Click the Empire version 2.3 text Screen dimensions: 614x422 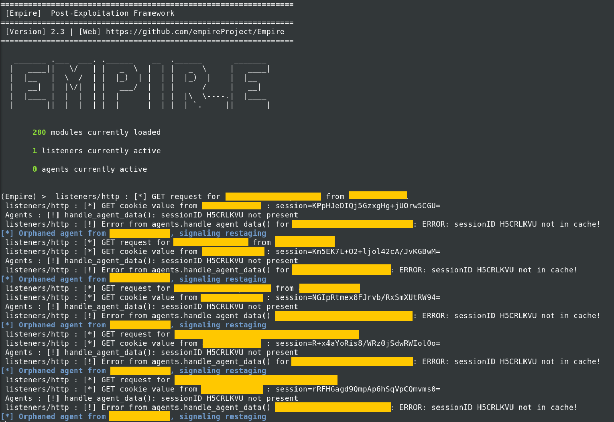[35, 31]
